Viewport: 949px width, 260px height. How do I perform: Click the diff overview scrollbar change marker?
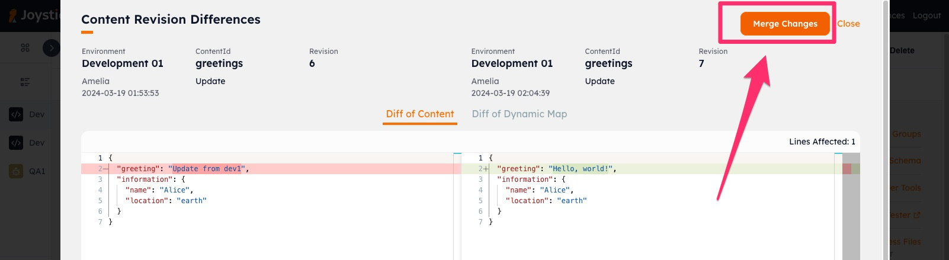(851, 169)
